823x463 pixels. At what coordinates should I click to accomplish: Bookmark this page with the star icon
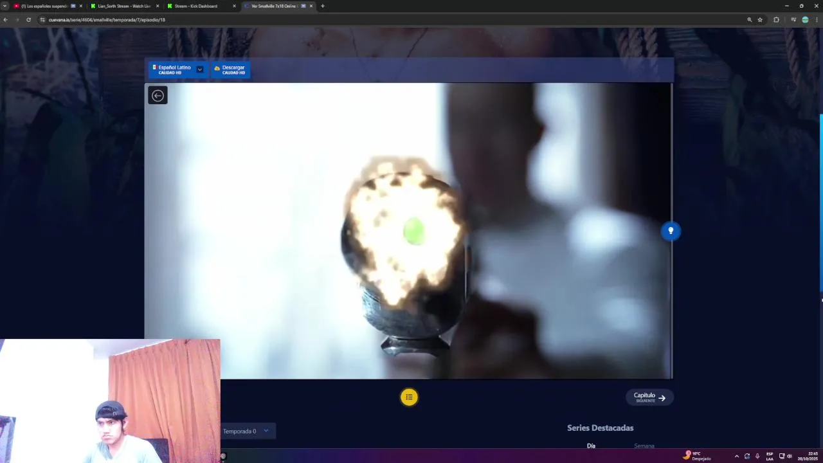pos(760,20)
